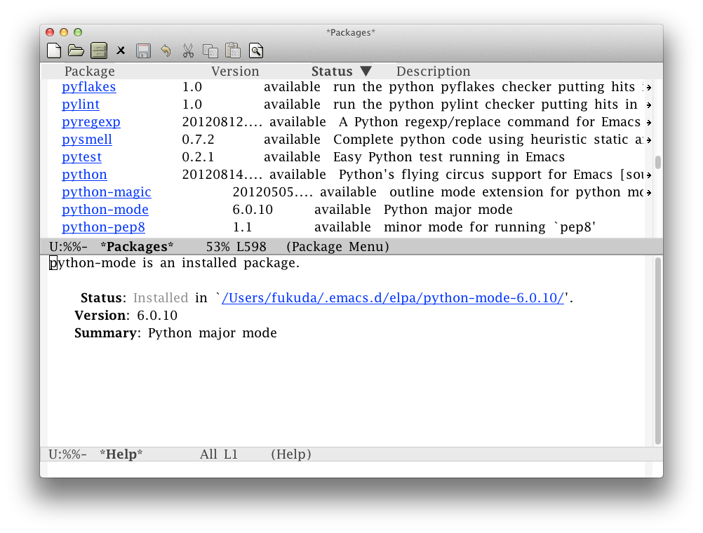Click the 20120812 version in the pyregexp row
The image size is (703, 533).
(222, 122)
